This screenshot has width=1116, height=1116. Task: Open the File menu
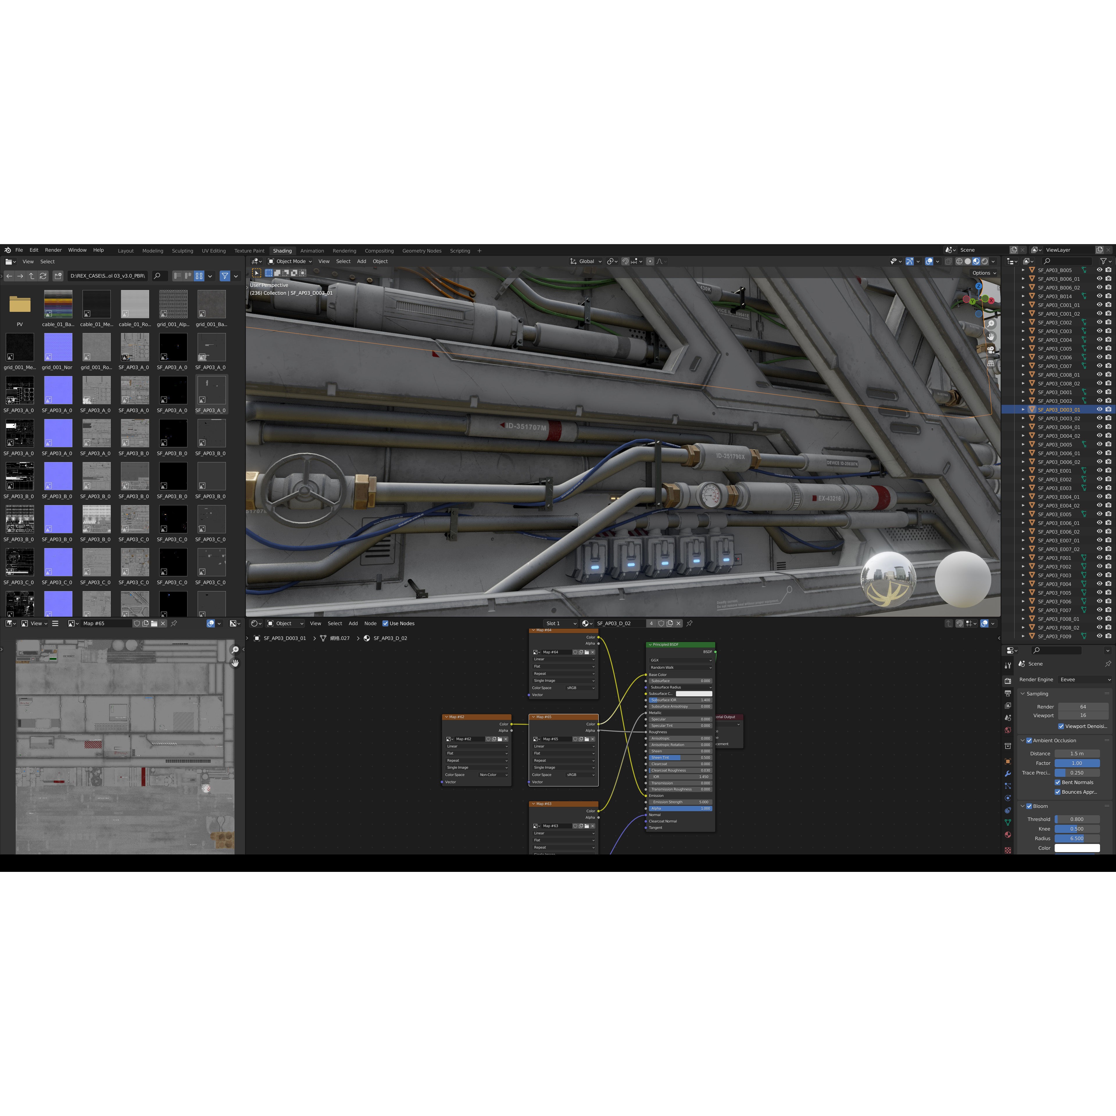click(19, 250)
